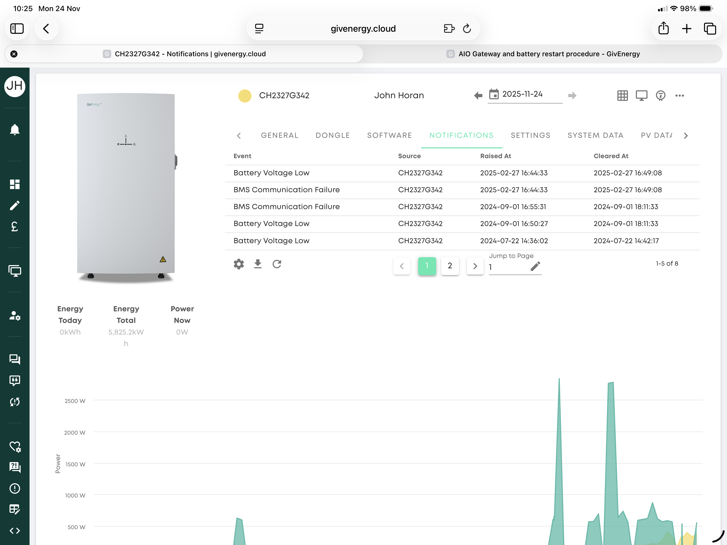Screen dimensions: 727x545
Task: Go back in Safari
Action: [x=46, y=29]
